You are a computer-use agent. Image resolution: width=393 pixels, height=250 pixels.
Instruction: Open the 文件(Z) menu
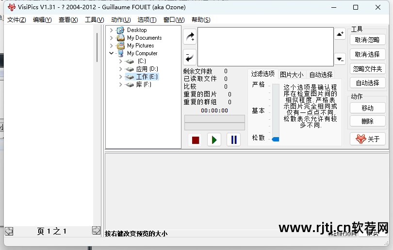pos(16,19)
